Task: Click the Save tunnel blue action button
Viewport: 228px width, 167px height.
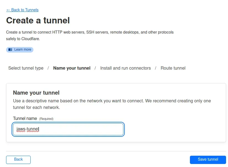Action: coord(208,160)
